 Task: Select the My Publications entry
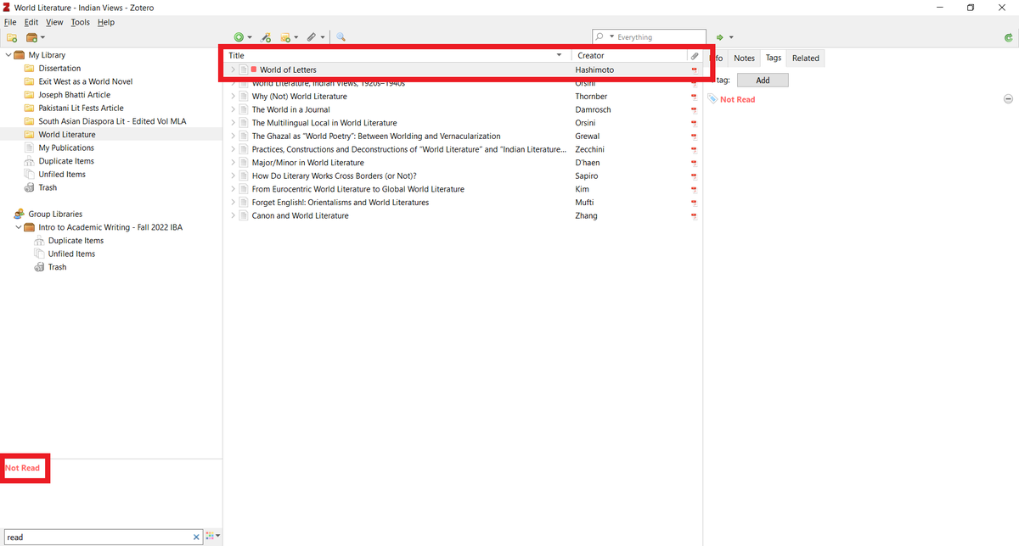[x=66, y=148]
